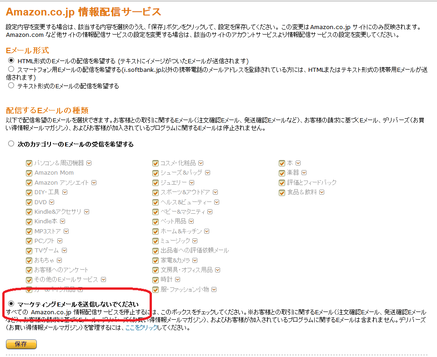Image resolution: width=437 pixels, height=357 pixels.
Task: Toggle 服・ファッション小物 checkbox
Action: click(x=156, y=290)
